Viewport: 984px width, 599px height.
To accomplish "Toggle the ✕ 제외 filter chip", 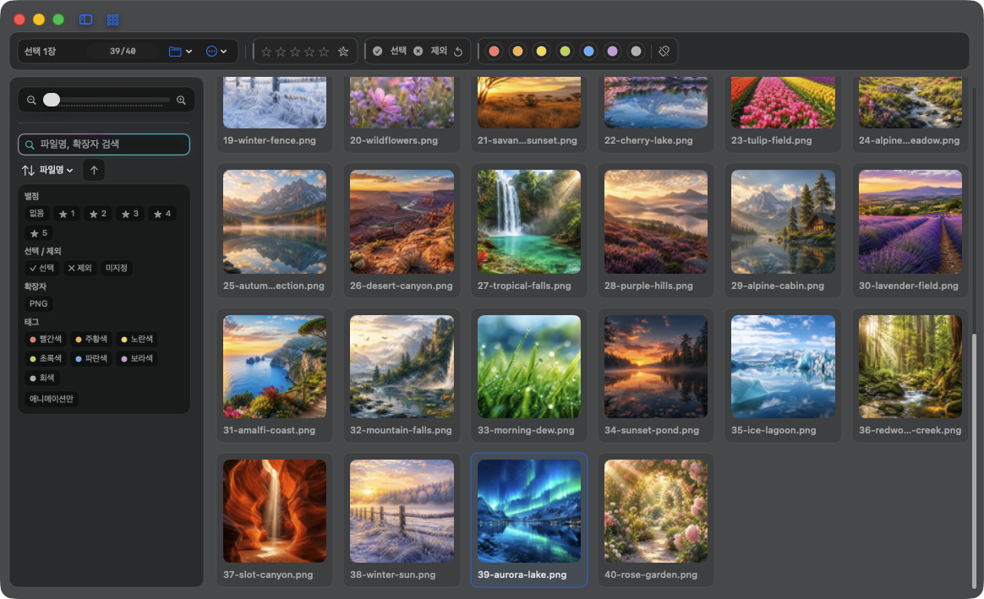I will coord(79,268).
